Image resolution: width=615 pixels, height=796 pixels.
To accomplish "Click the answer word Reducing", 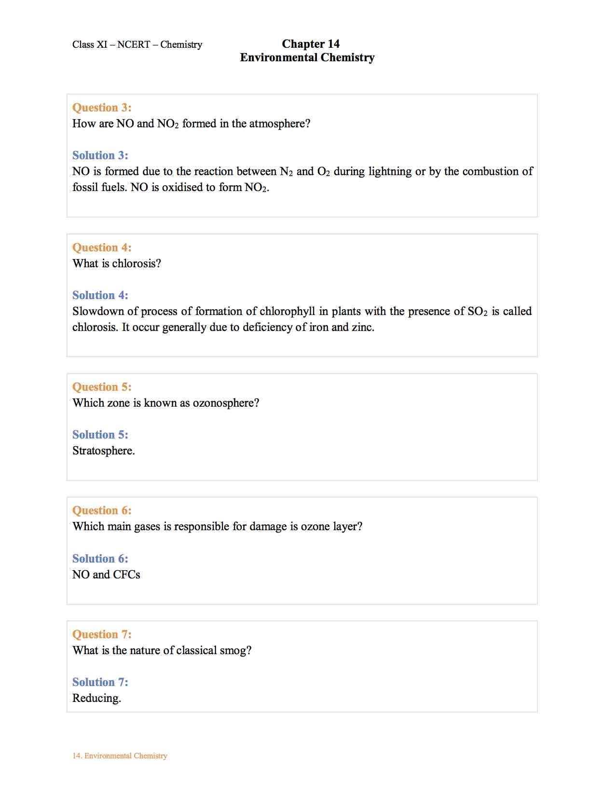I will pyautogui.click(x=96, y=699).
